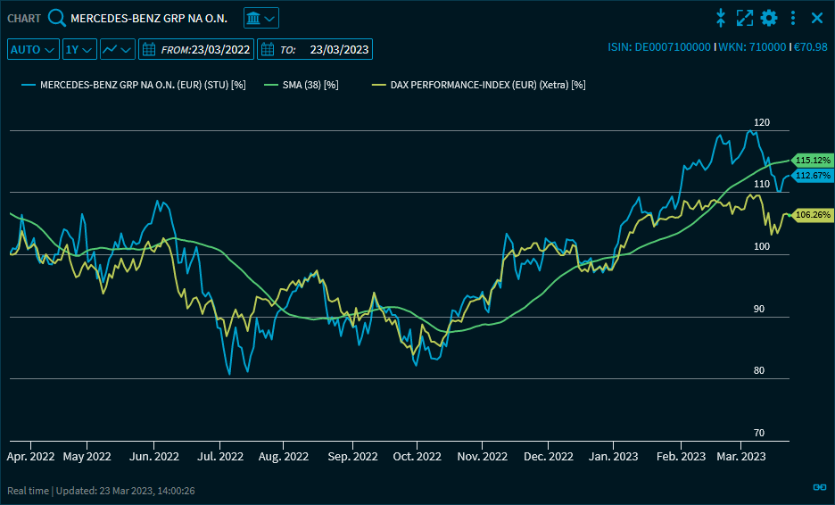Image resolution: width=835 pixels, height=505 pixels.
Task: Click the collapse/compress arrows icon
Action: coord(722,18)
